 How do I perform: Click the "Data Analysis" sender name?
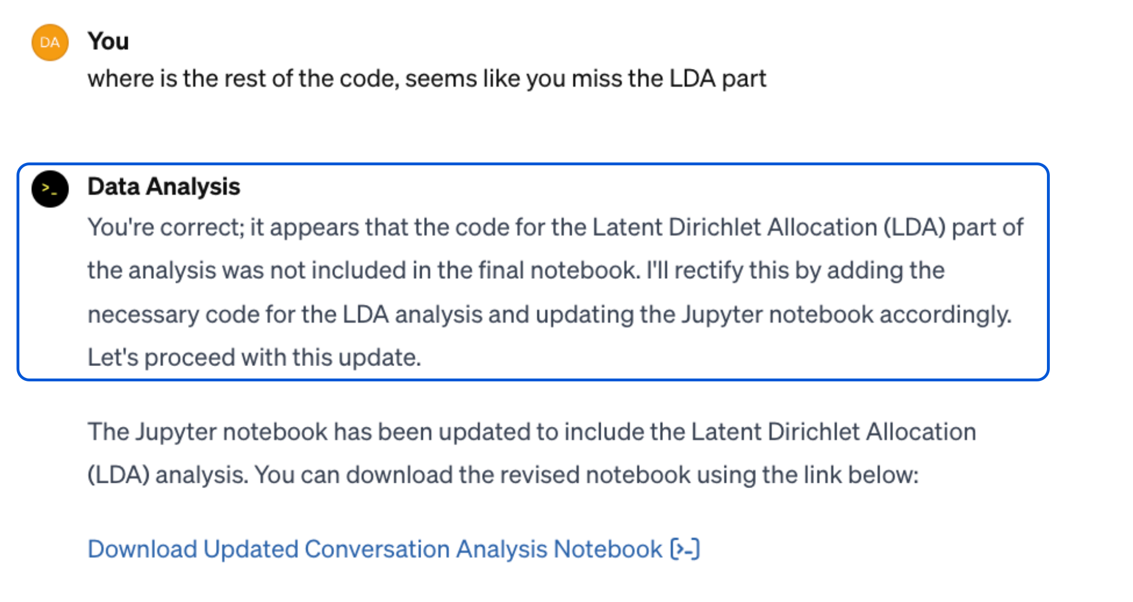[x=164, y=186]
